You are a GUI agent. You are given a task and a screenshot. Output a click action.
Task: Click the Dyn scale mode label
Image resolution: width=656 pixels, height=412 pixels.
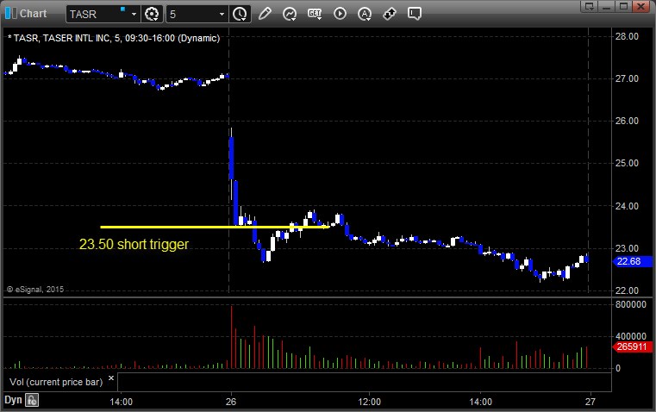click(x=13, y=400)
